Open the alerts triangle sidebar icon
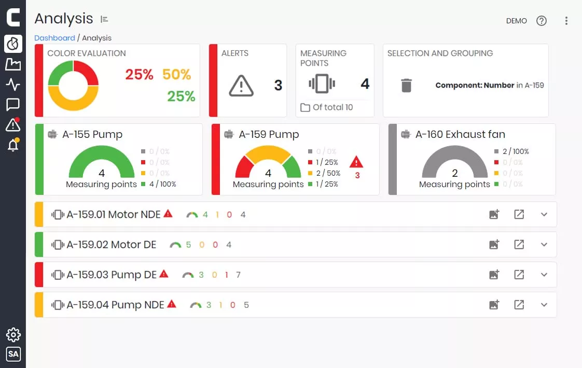 [13, 124]
